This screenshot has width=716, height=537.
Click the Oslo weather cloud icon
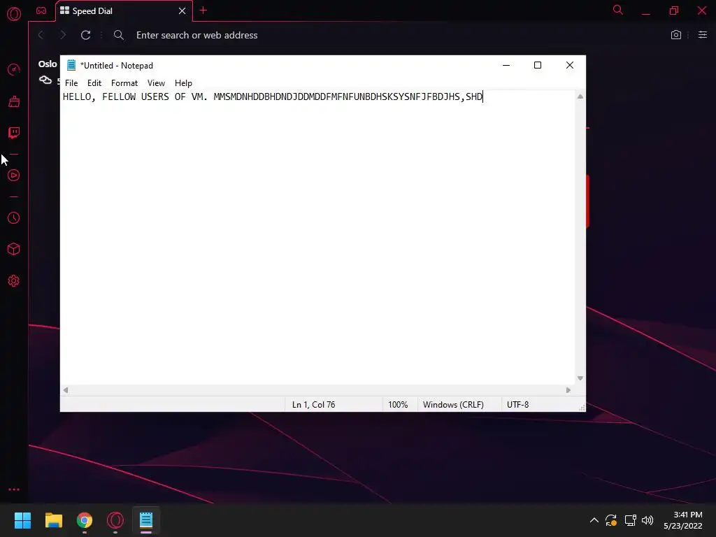click(45, 80)
